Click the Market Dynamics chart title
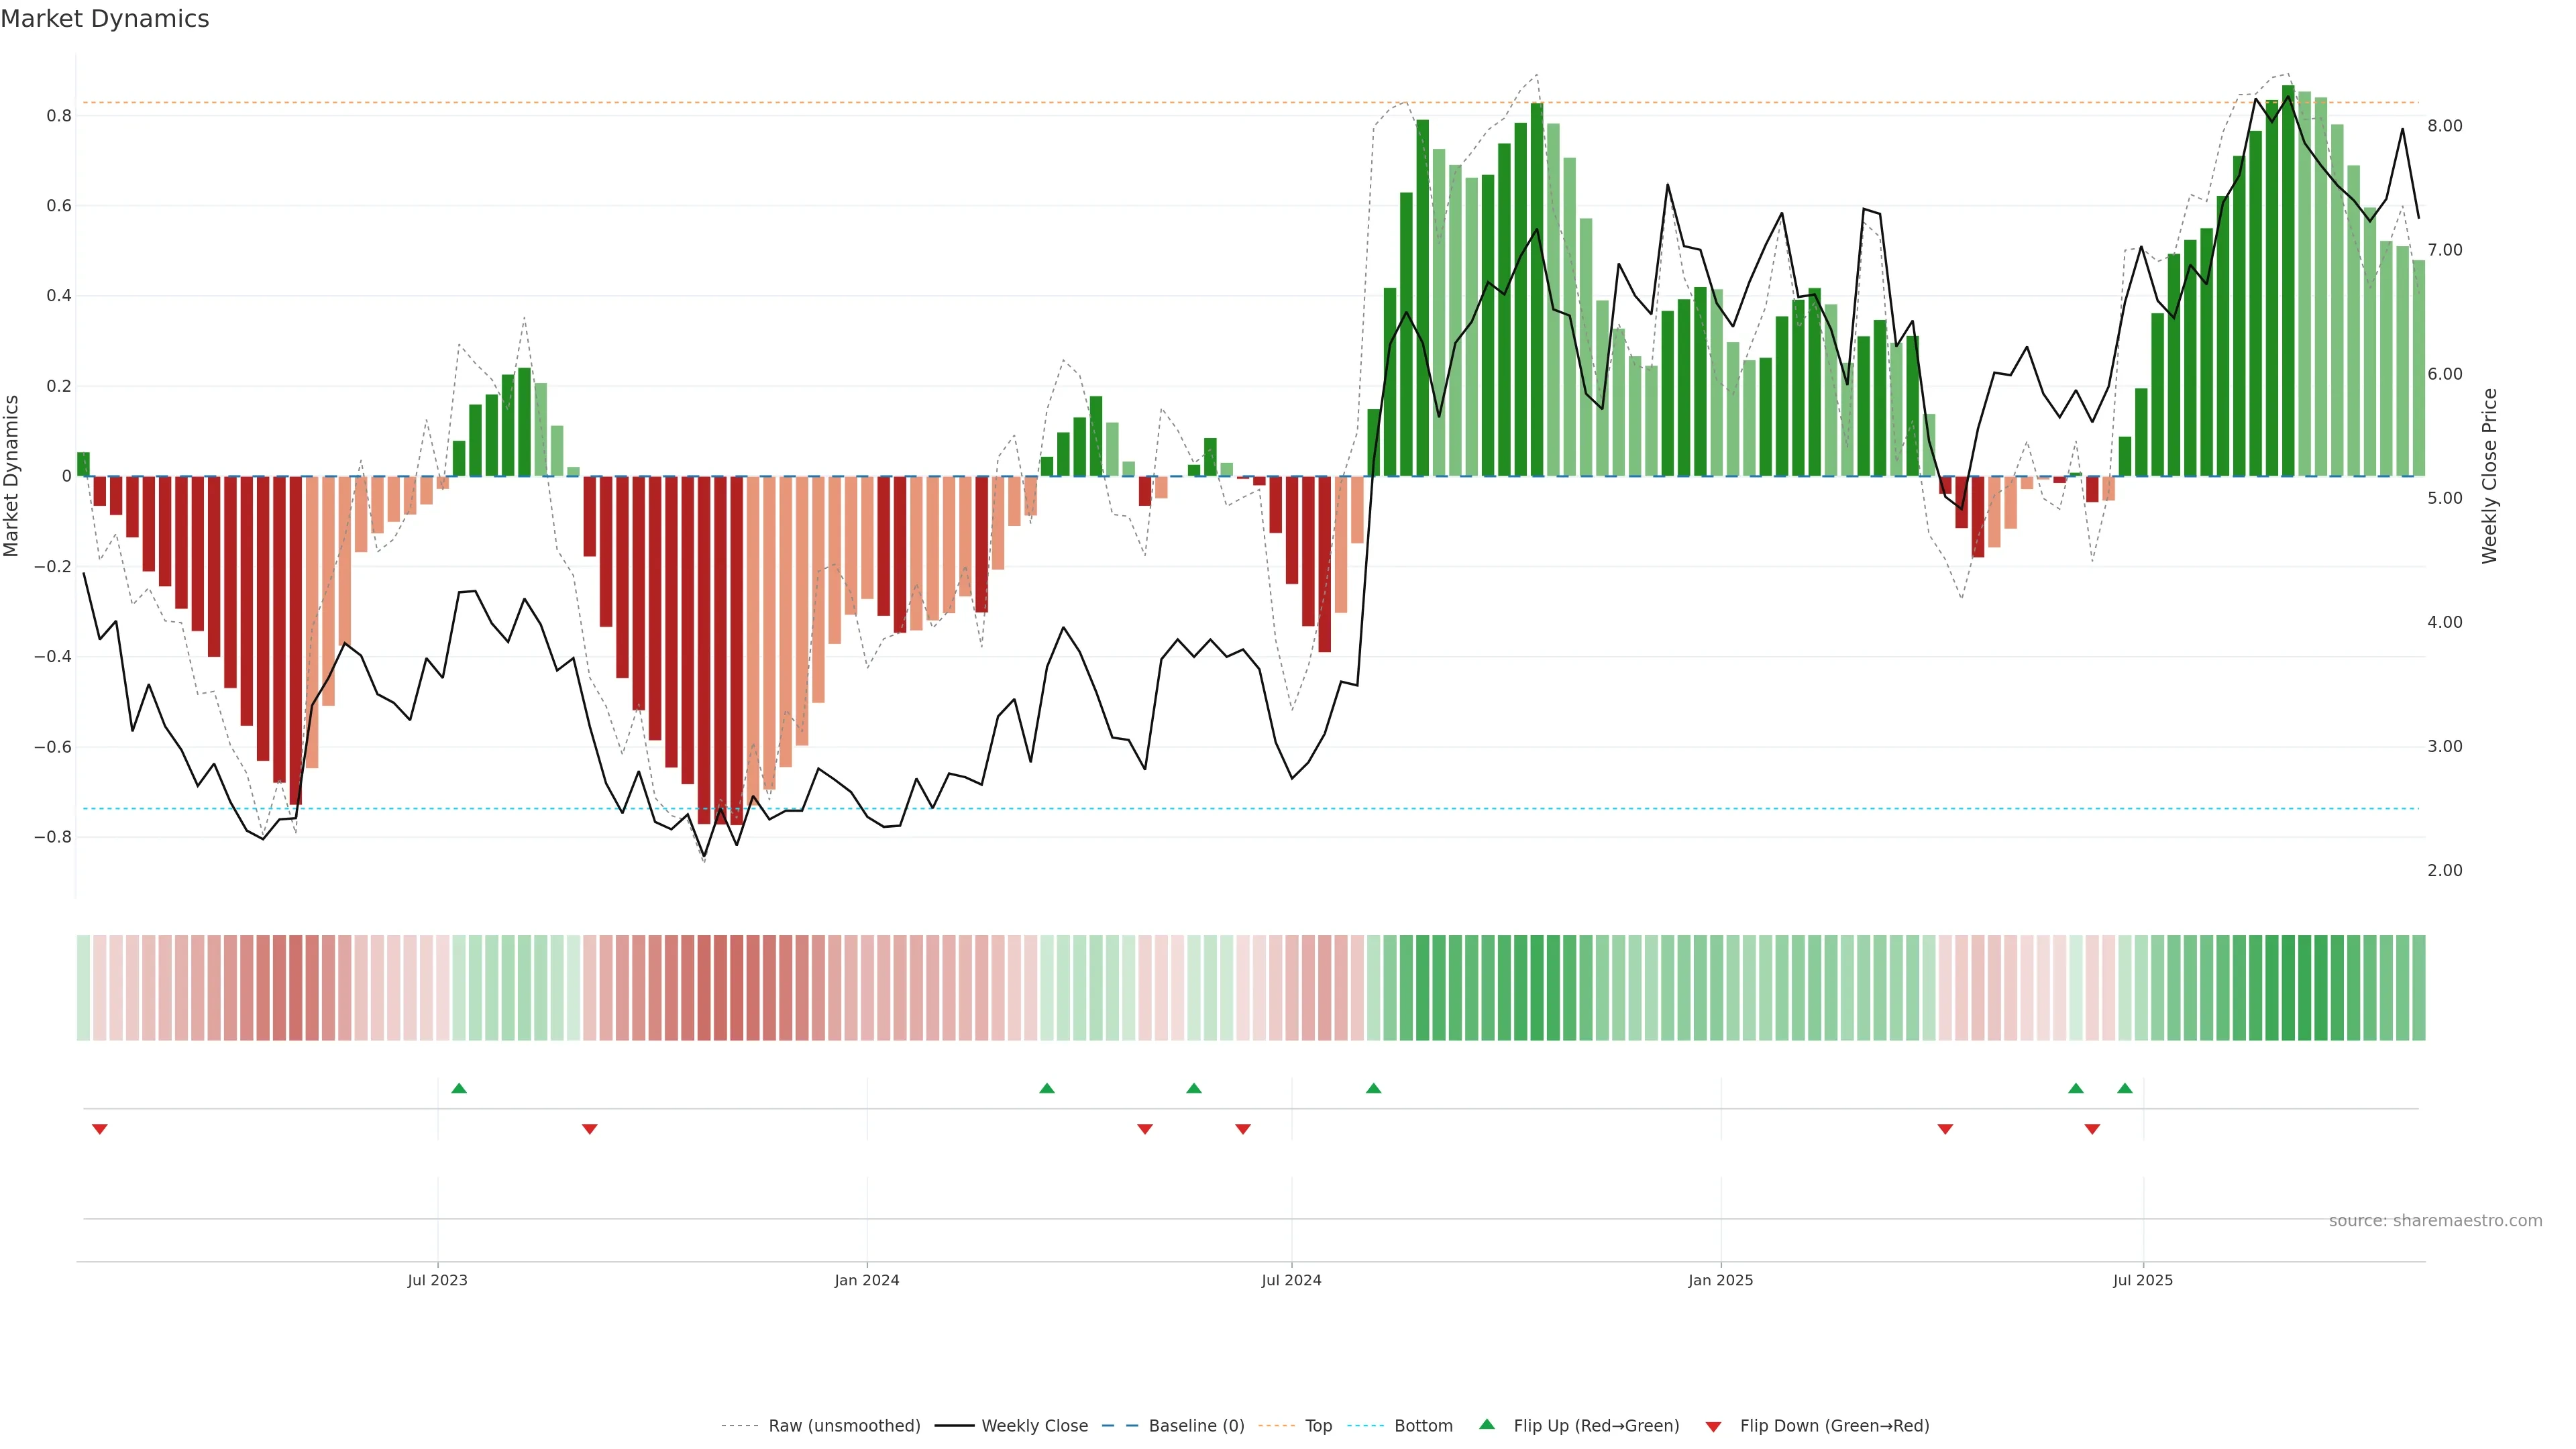This screenshot has width=2576, height=1449. click(105, 19)
